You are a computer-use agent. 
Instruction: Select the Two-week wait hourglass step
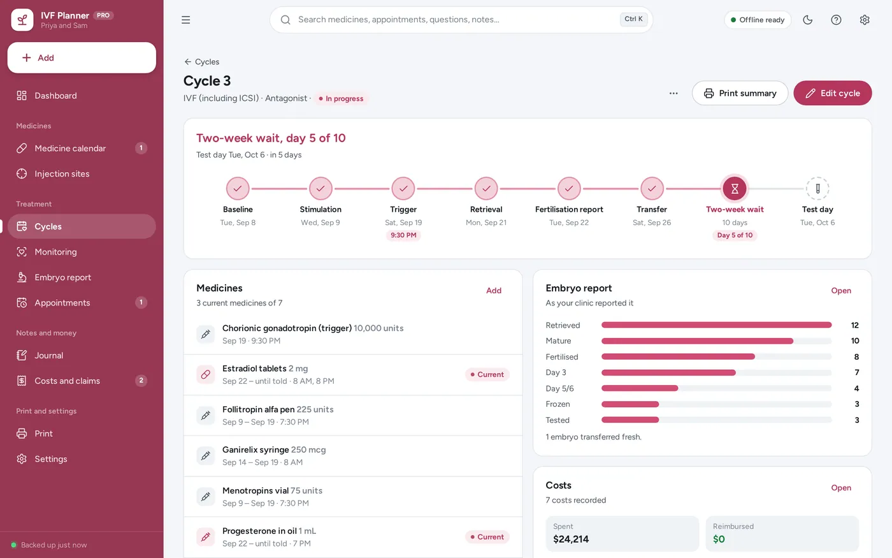[x=735, y=189]
